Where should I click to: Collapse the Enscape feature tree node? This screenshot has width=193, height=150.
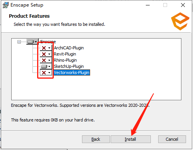click(x=19, y=42)
